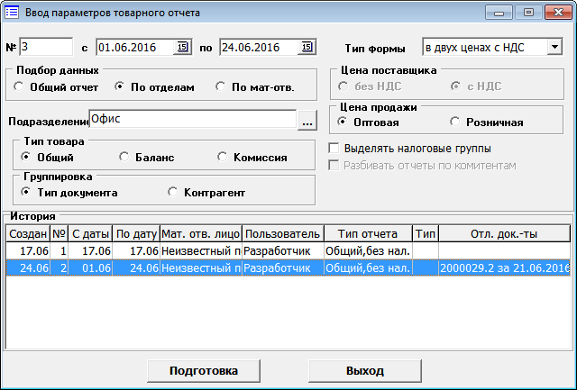Click the application icon in title bar
Viewport: 577px width, 390px height.
click(x=12, y=13)
